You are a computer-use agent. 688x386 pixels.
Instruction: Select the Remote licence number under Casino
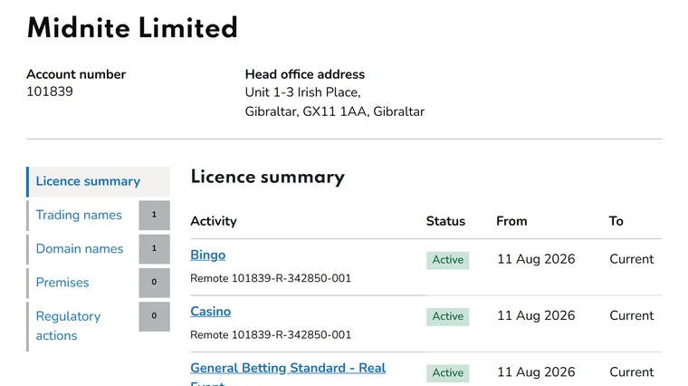tap(271, 335)
